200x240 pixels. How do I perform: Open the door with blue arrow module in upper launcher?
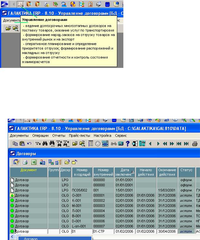point(29,4)
